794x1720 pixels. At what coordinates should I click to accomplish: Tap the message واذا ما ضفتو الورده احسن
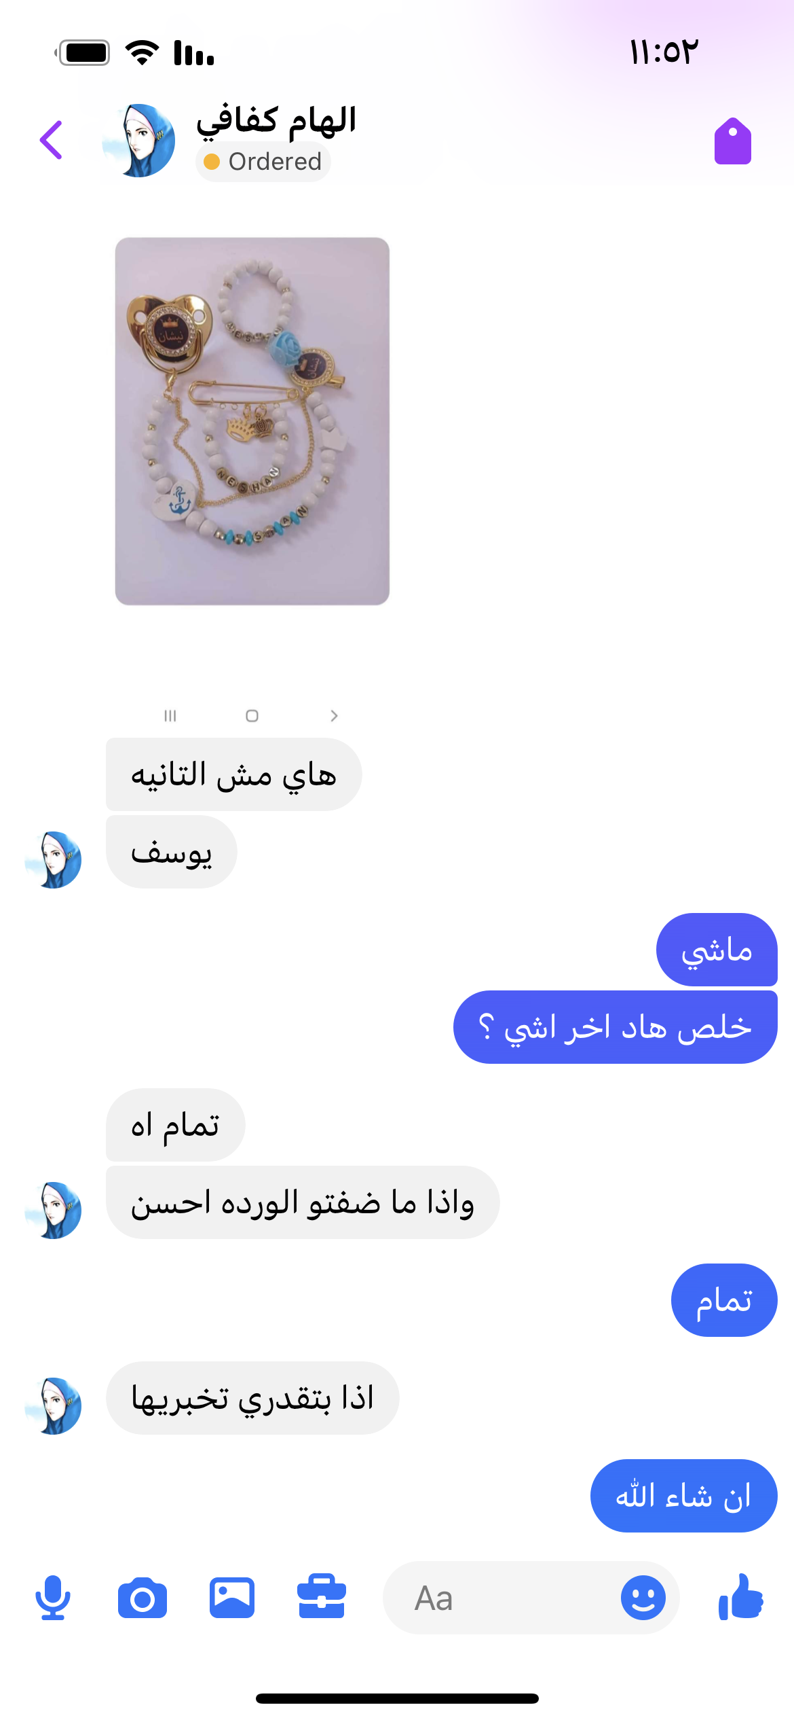pos(303,1202)
